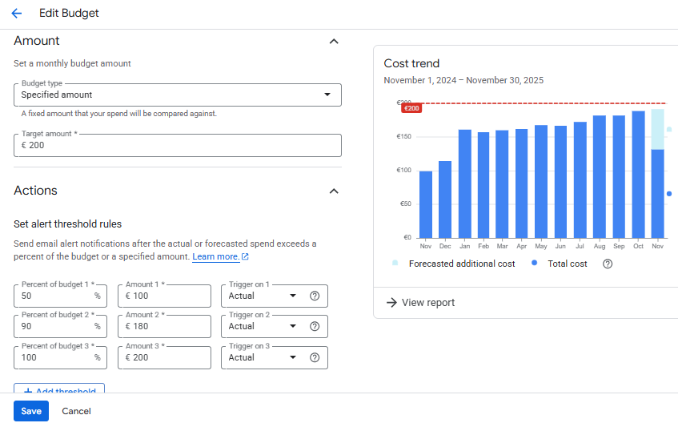Collapse the Actions section chevron
Viewport: 678px width, 423px height.
click(334, 191)
